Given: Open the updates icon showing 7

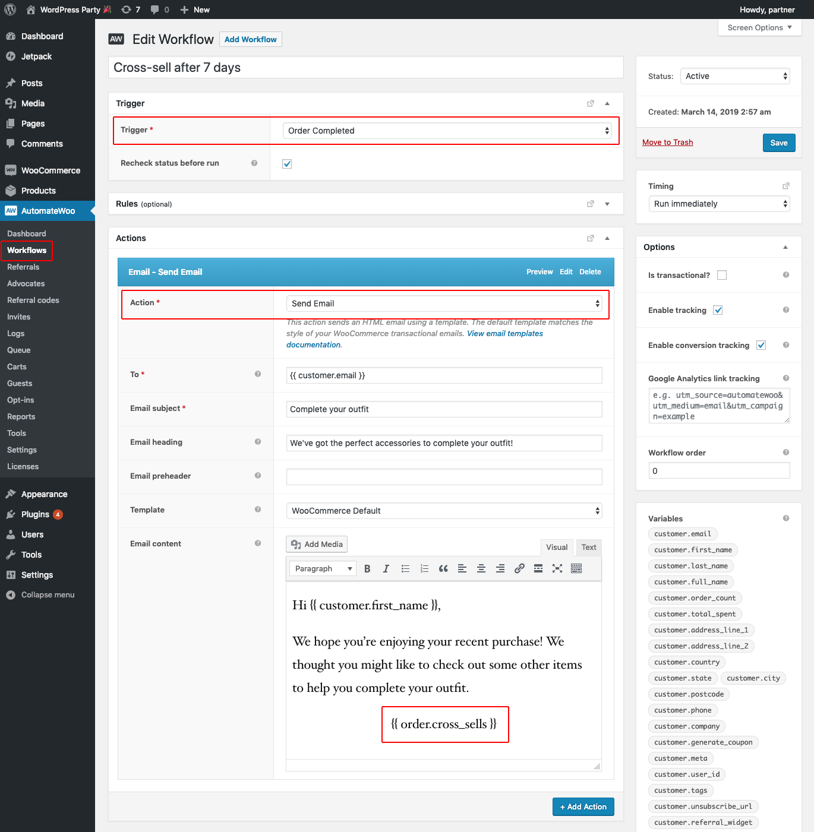Looking at the screenshot, I should click(126, 10).
